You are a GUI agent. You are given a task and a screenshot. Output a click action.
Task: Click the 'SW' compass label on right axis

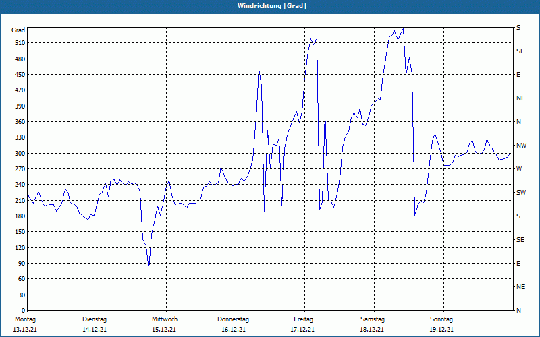(521, 193)
